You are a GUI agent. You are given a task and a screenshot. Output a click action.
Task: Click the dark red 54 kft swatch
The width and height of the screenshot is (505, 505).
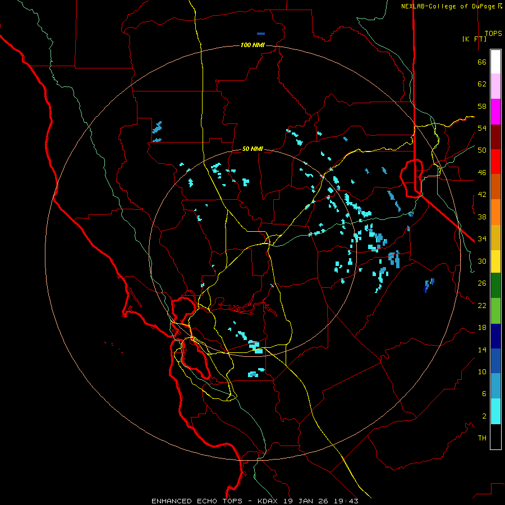(495, 136)
